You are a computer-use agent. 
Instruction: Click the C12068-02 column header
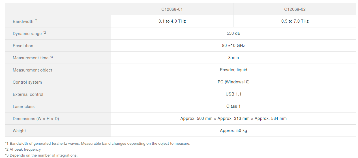[295, 9]
